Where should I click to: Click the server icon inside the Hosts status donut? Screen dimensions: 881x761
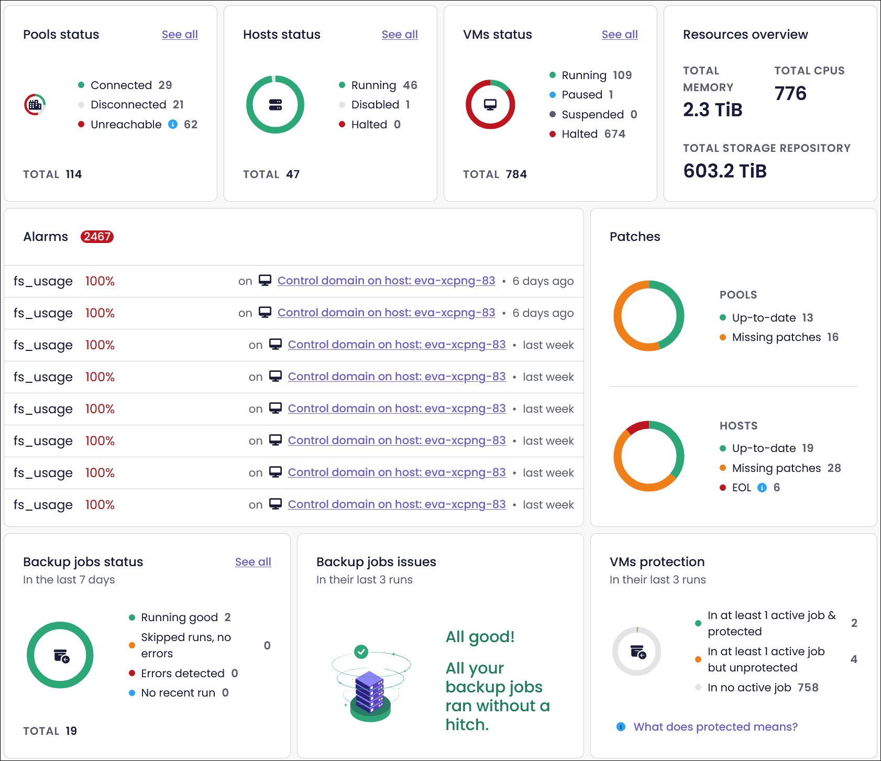275,105
